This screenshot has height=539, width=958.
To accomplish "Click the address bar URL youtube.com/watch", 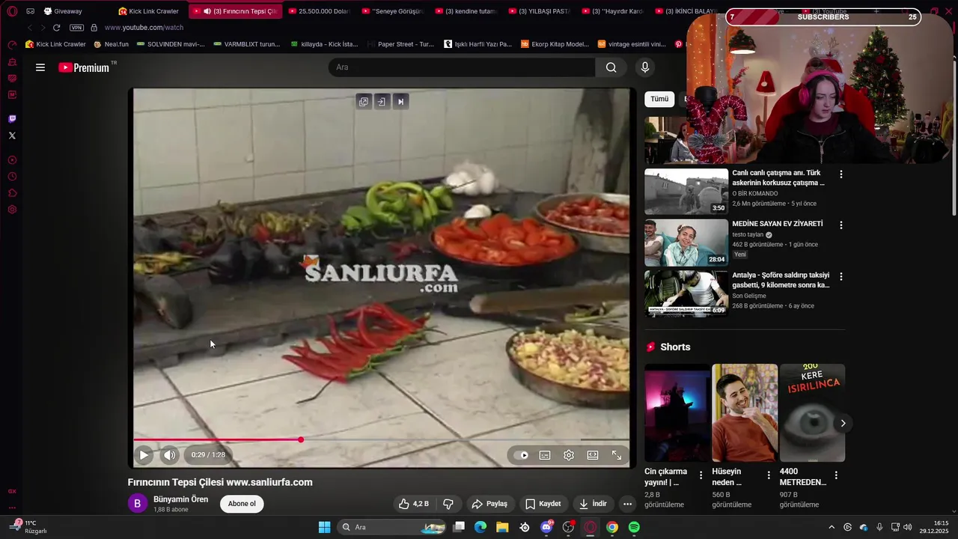I will coord(144,28).
